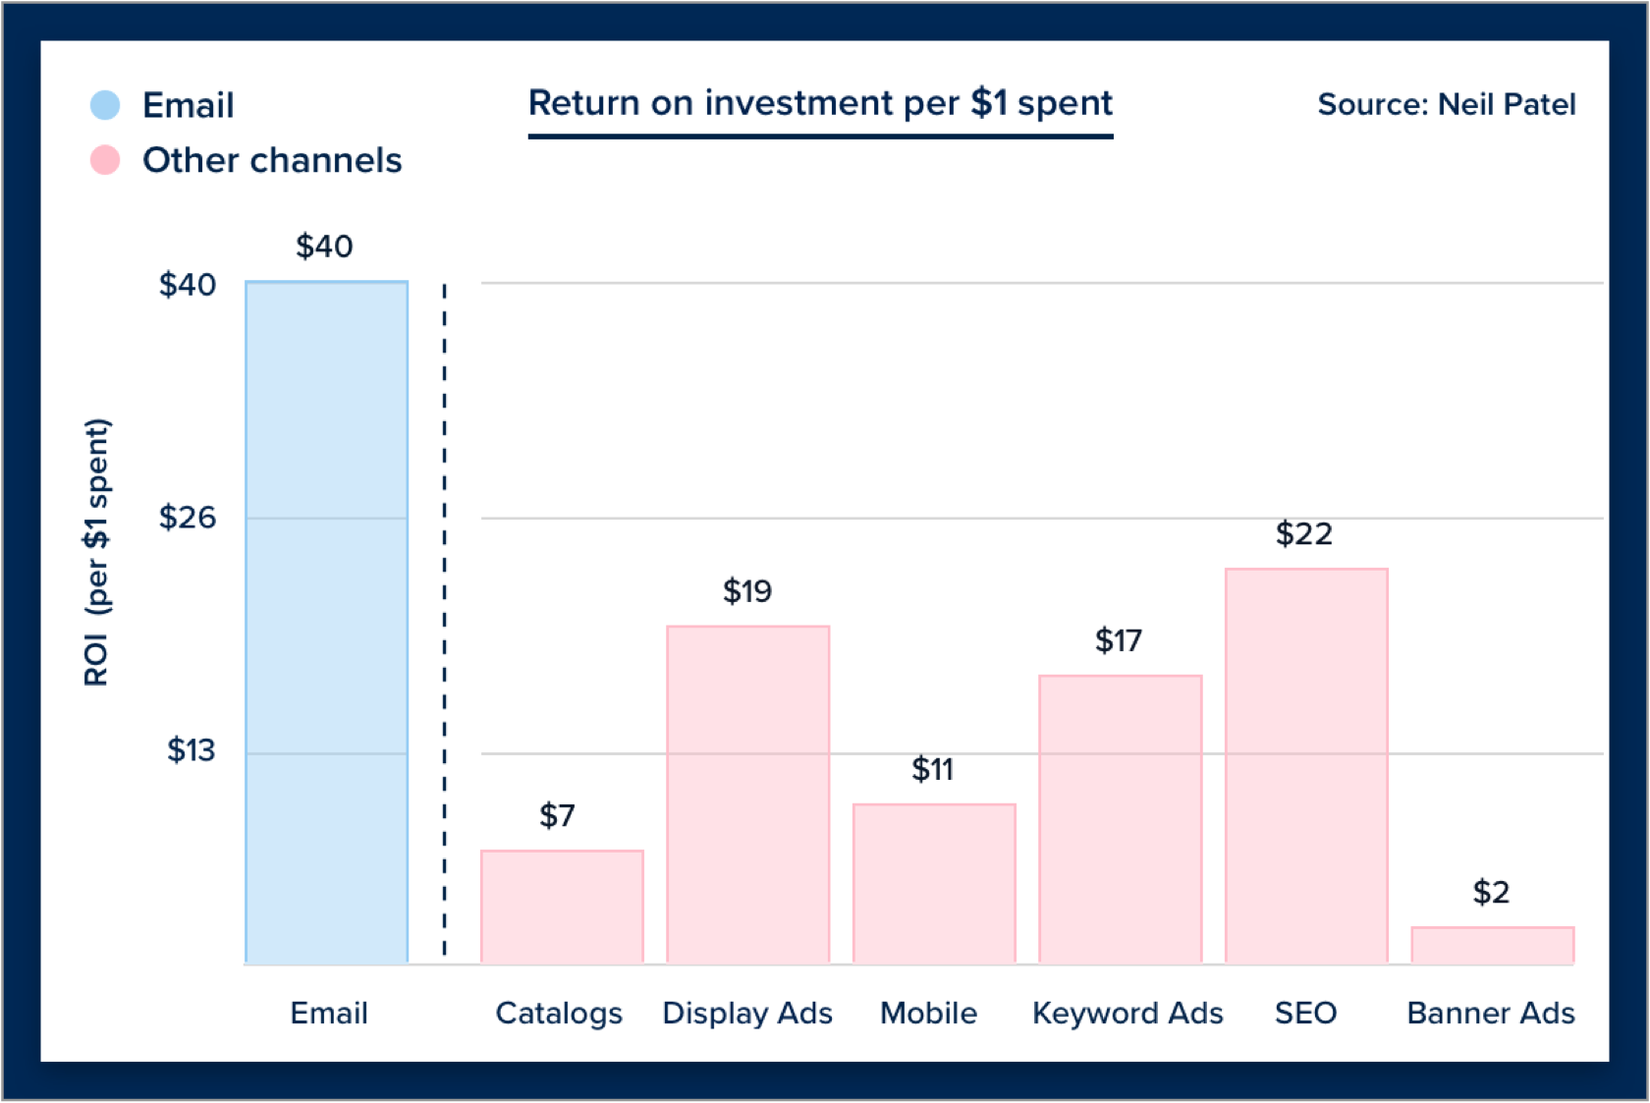The width and height of the screenshot is (1650, 1103).
Task: Select the Banner Ads bar
Action: tap(1493, 946)
